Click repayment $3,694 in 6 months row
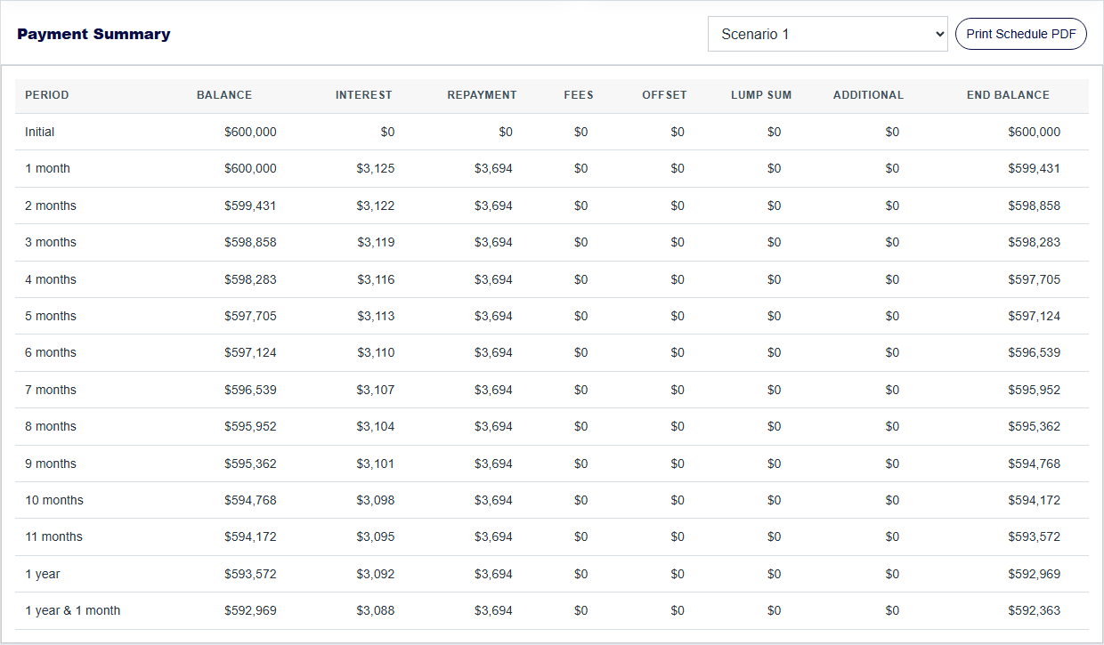This screenshot has width=1104, height=645. coord(494,352)
